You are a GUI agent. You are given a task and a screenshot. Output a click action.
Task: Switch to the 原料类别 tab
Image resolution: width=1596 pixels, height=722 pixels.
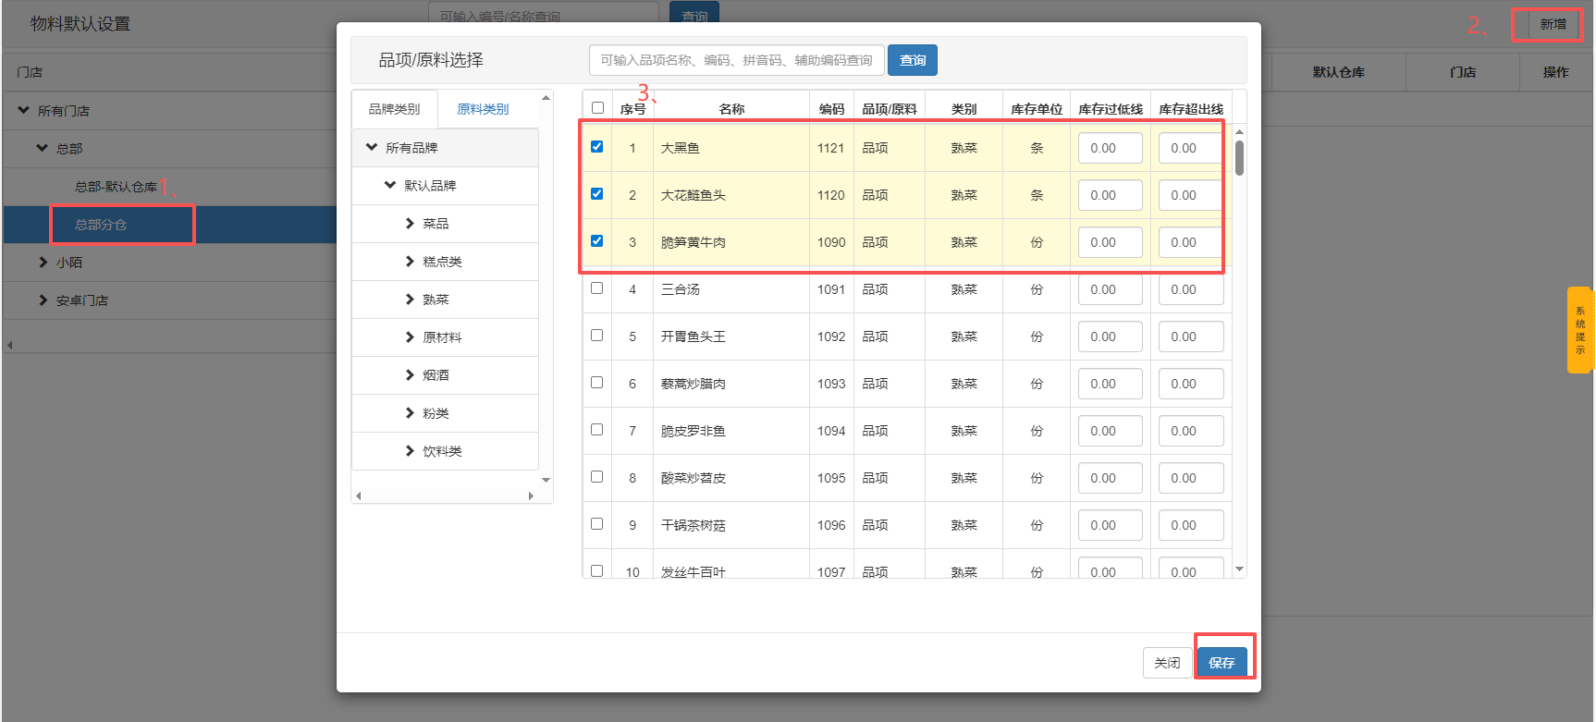pos(483,109)
